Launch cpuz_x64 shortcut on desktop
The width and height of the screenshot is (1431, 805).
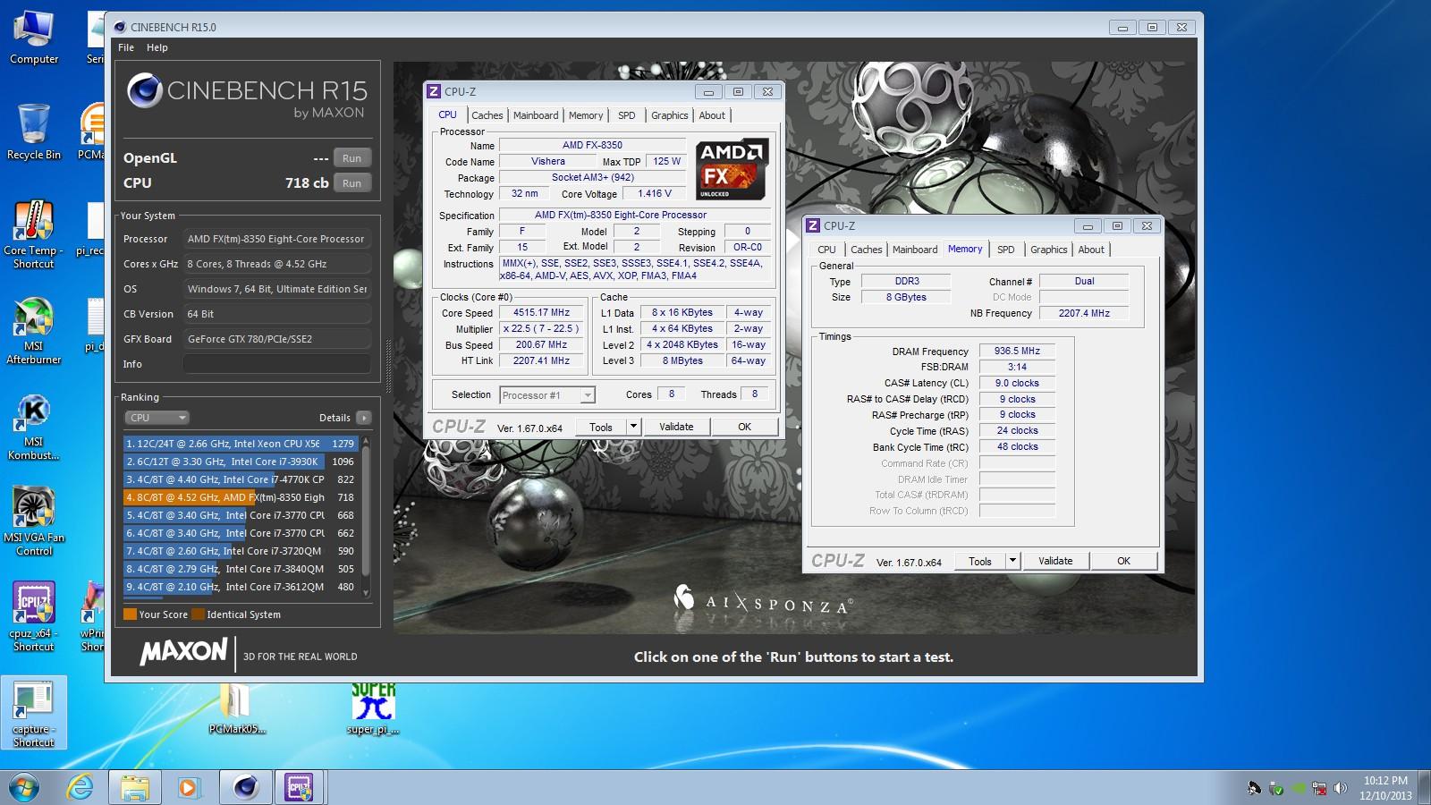[x=34, y=616]
